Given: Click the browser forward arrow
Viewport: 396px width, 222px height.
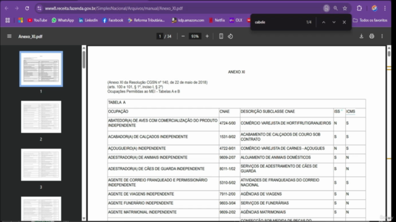Looking at the screenshot, I should point(17,8).
